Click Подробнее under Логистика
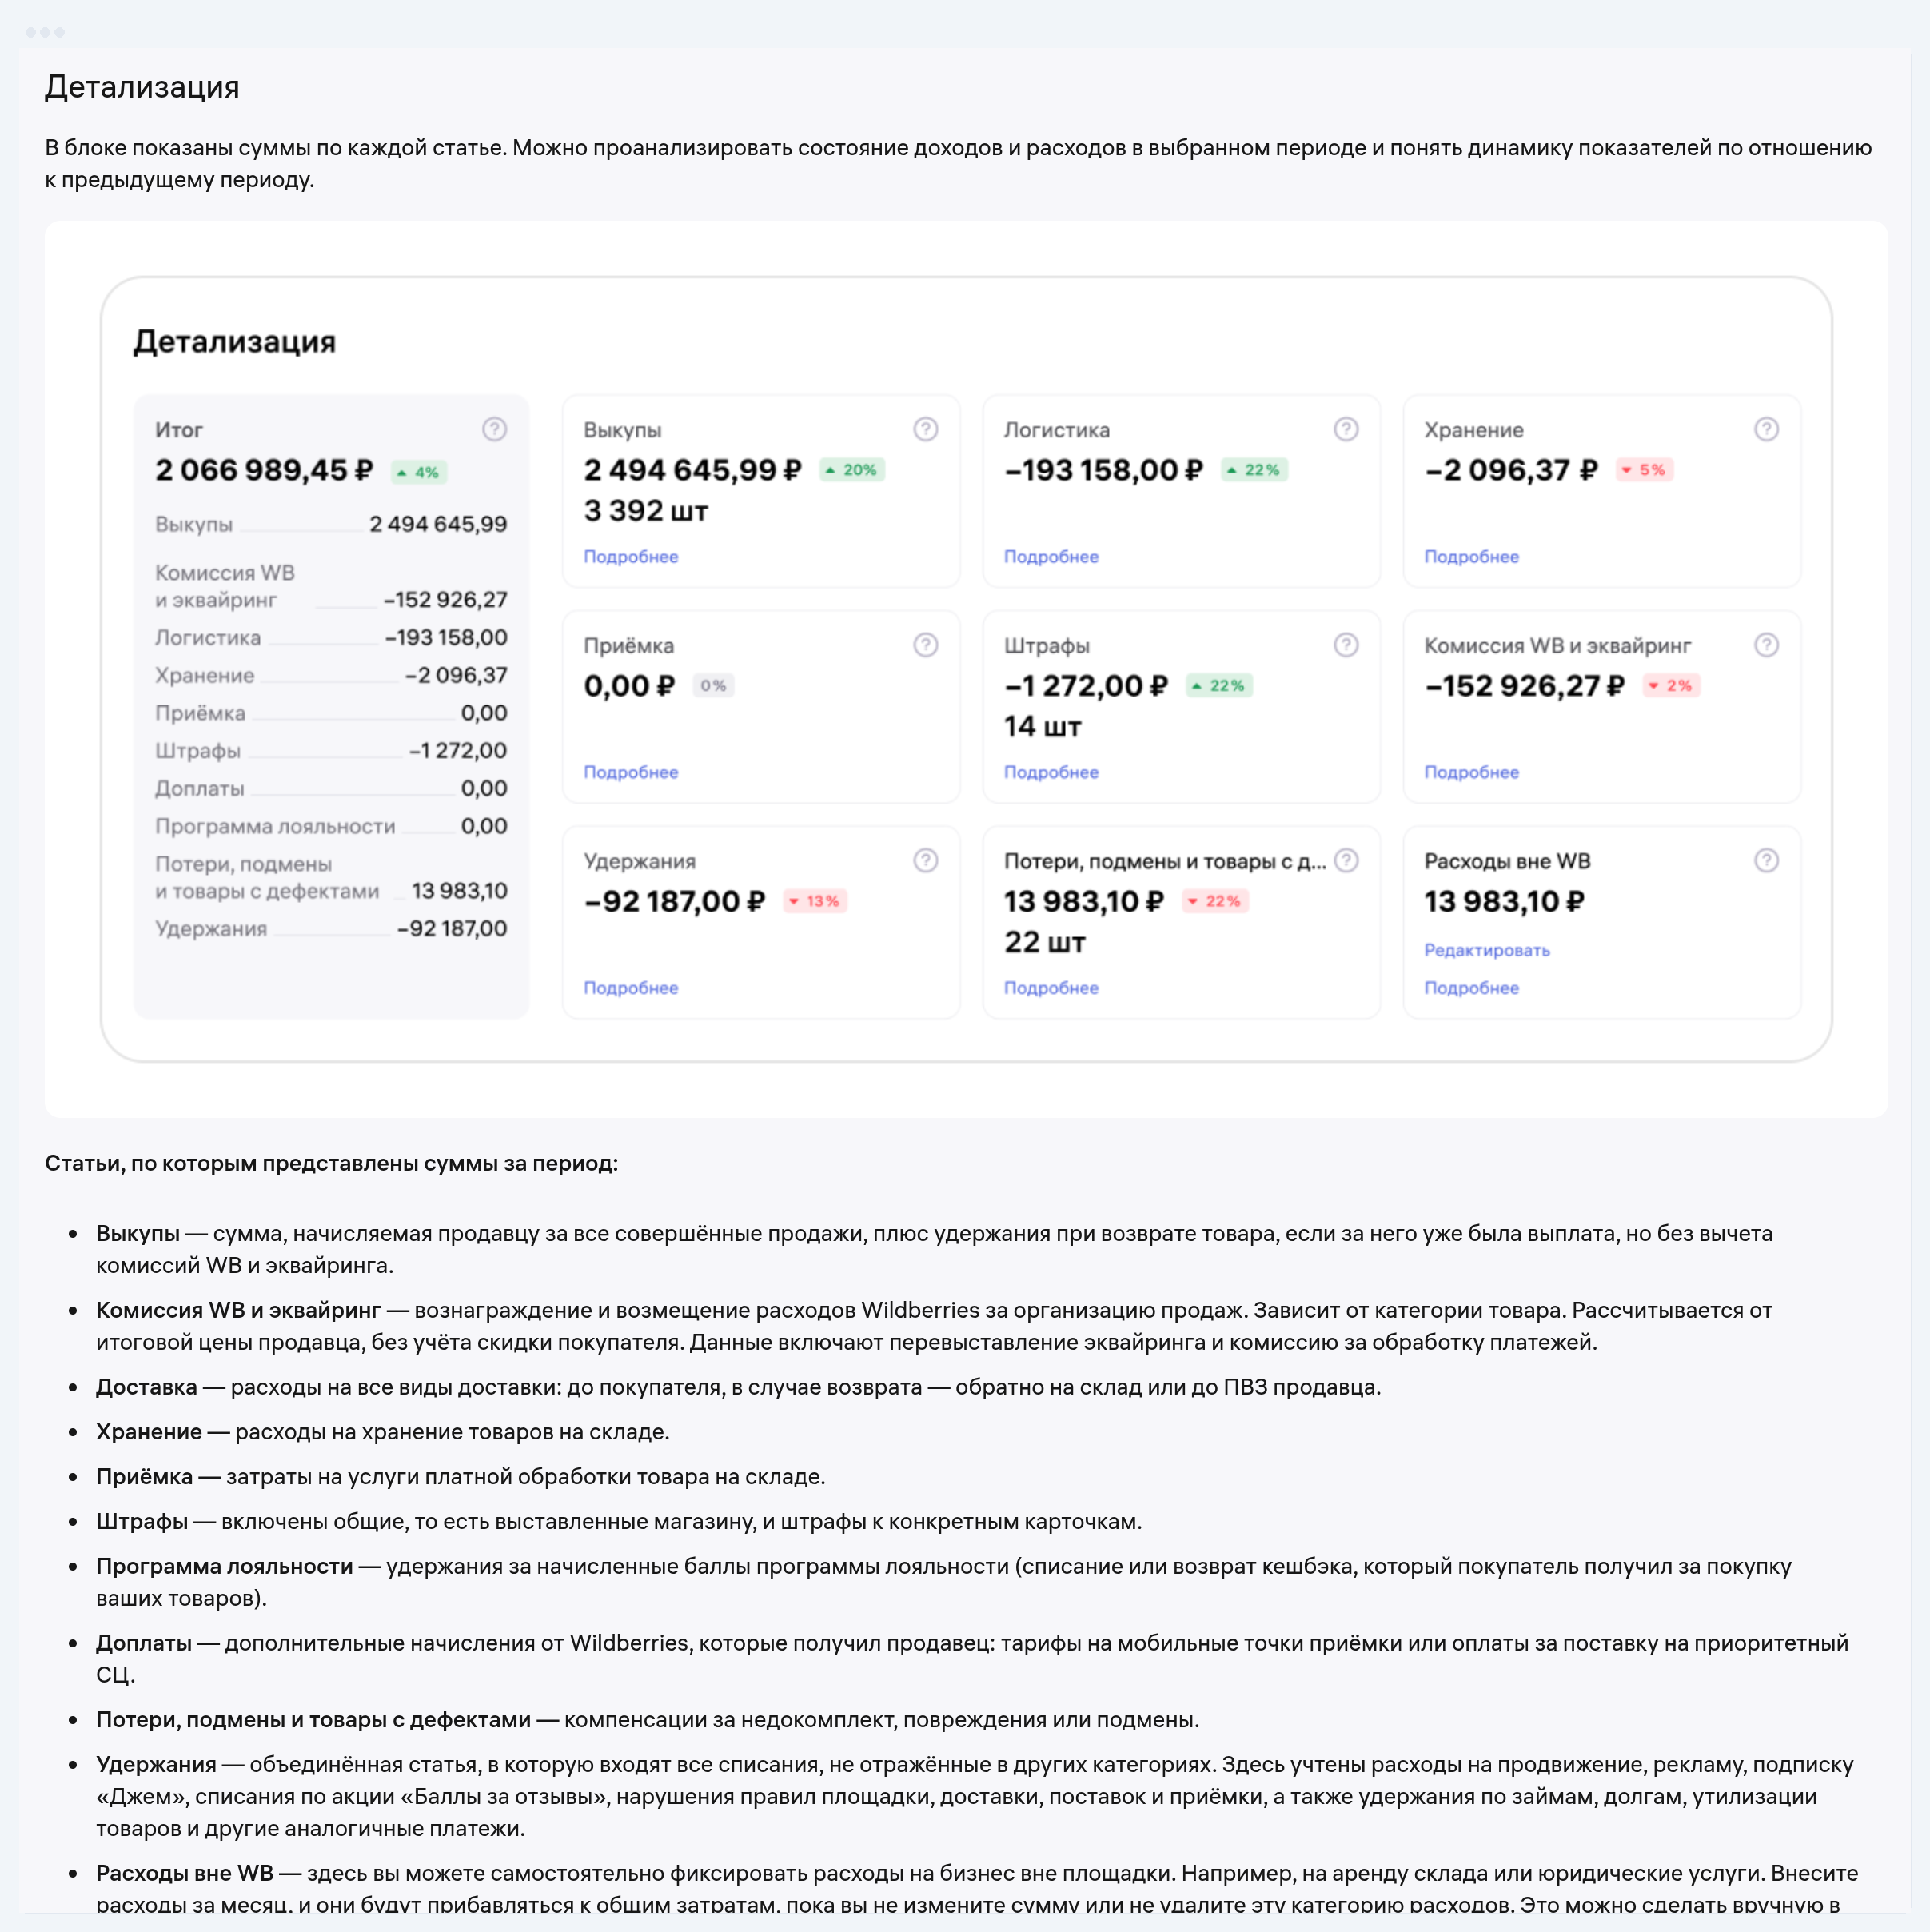 (x=1051, y=556)
